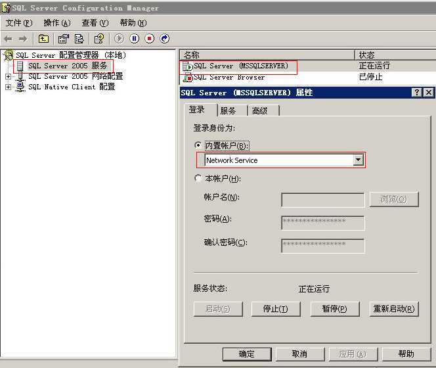Expand the SQL Native Client 配置 node
The height and width of the screenshot is (368, 436).
tap(9, 87)
